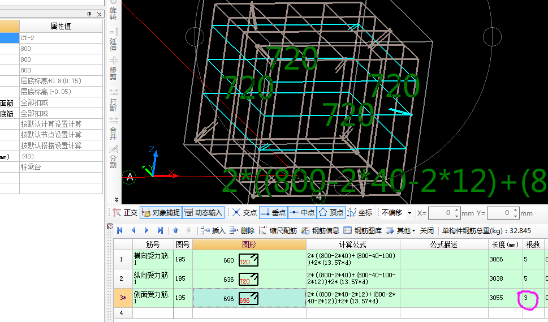Select 底筋 全部扣减 value
548x322 pixels.
[61, 113]
